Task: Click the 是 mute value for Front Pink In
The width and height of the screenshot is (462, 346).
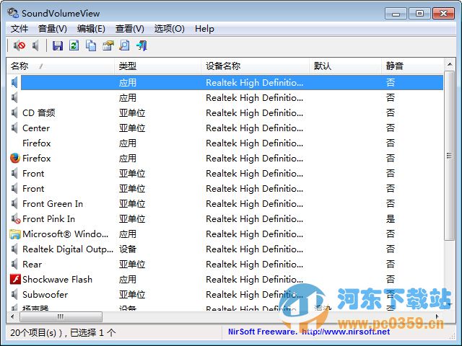Action: pos(391,219)
